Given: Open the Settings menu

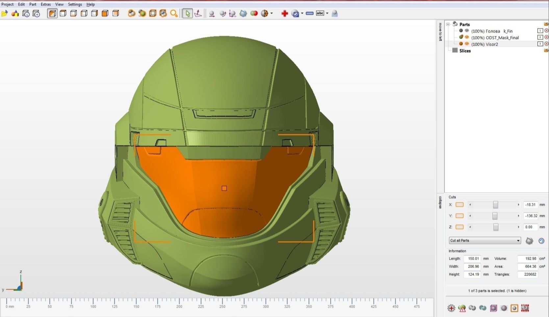Looking at the screenshot, I should [x=75, y=4].
